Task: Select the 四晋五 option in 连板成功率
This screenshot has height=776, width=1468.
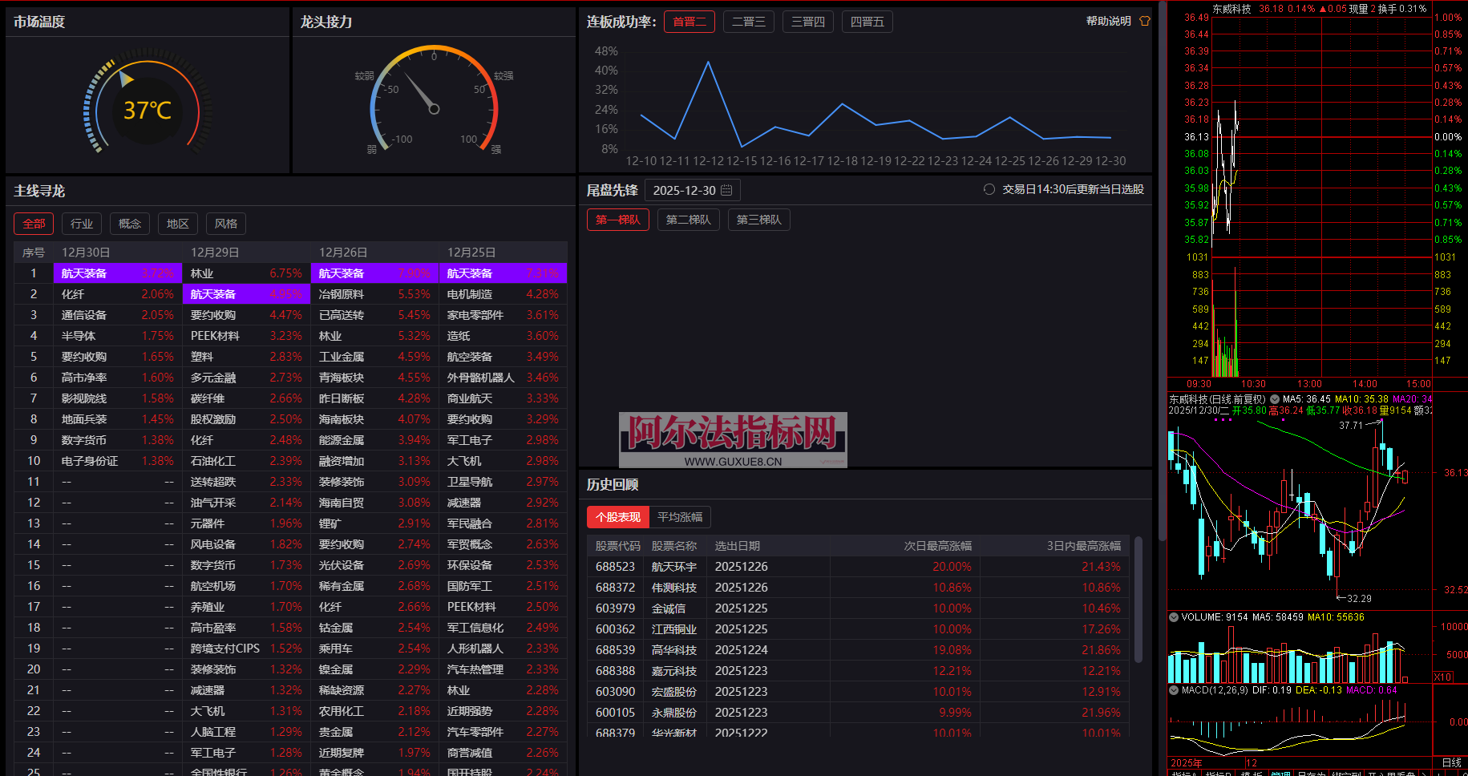Action: point(867,22)
